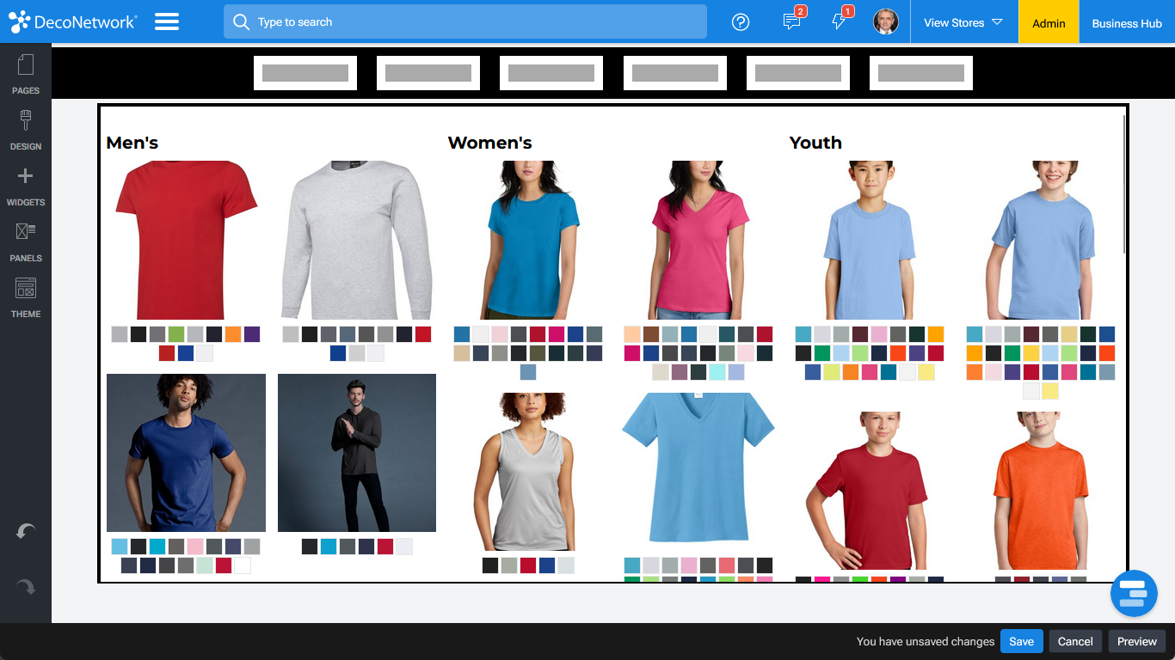This screenshot has height=660, width=1175.
Task: Switch to Business Hub
Action: (x=1126, y=22)
